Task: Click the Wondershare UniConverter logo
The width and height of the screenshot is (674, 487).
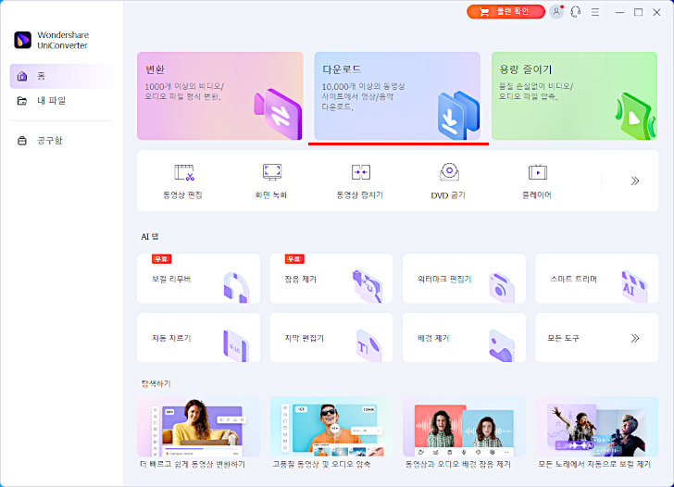Action: 23,40
